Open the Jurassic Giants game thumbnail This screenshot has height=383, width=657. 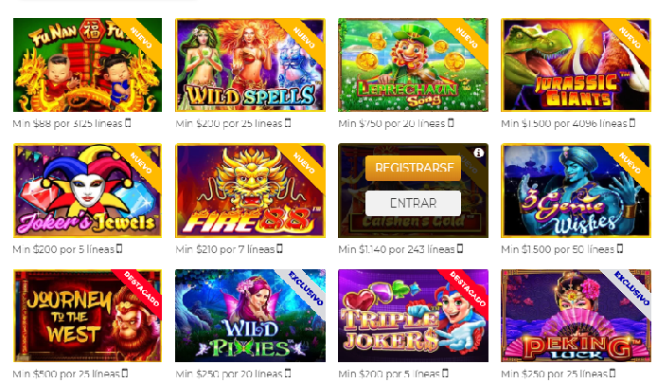(576, 65)
